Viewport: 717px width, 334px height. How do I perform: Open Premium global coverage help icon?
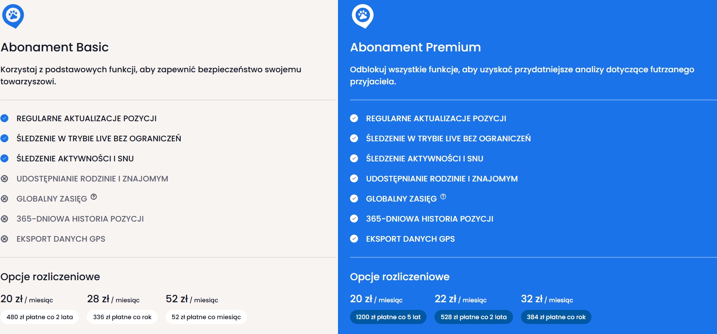443,197
